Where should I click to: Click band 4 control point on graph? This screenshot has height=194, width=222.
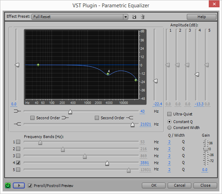tap(108, 74)
